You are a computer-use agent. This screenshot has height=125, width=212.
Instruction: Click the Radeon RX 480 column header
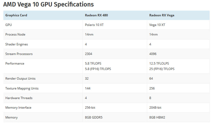coord(96,15)
